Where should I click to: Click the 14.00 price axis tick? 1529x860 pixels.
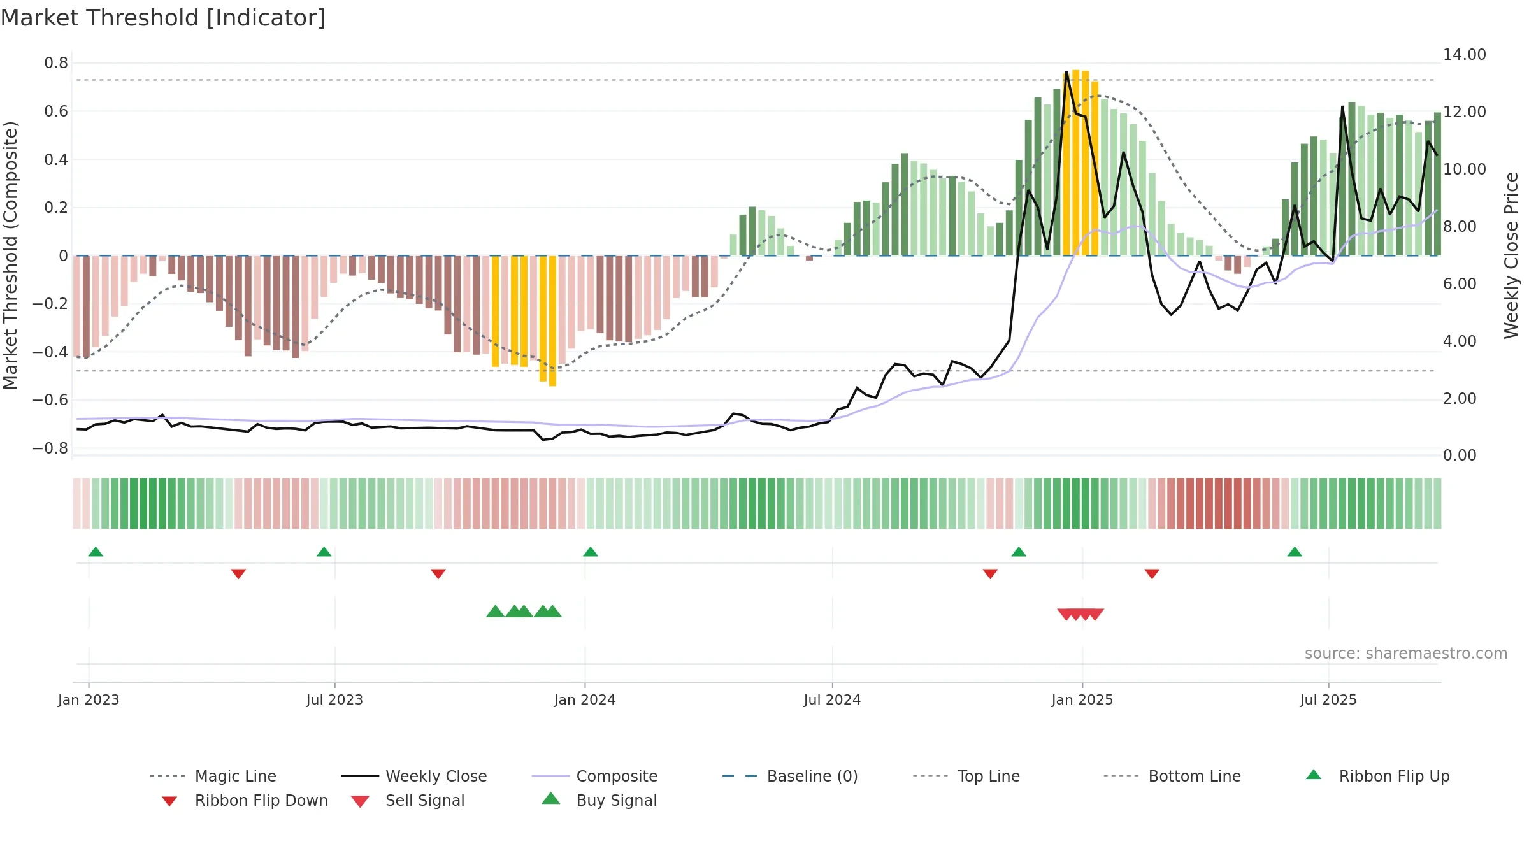point(1465,55)
